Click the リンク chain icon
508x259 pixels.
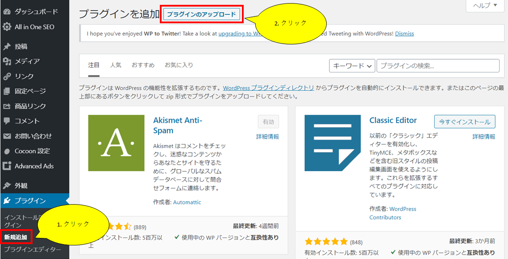(x=7, y=76)
